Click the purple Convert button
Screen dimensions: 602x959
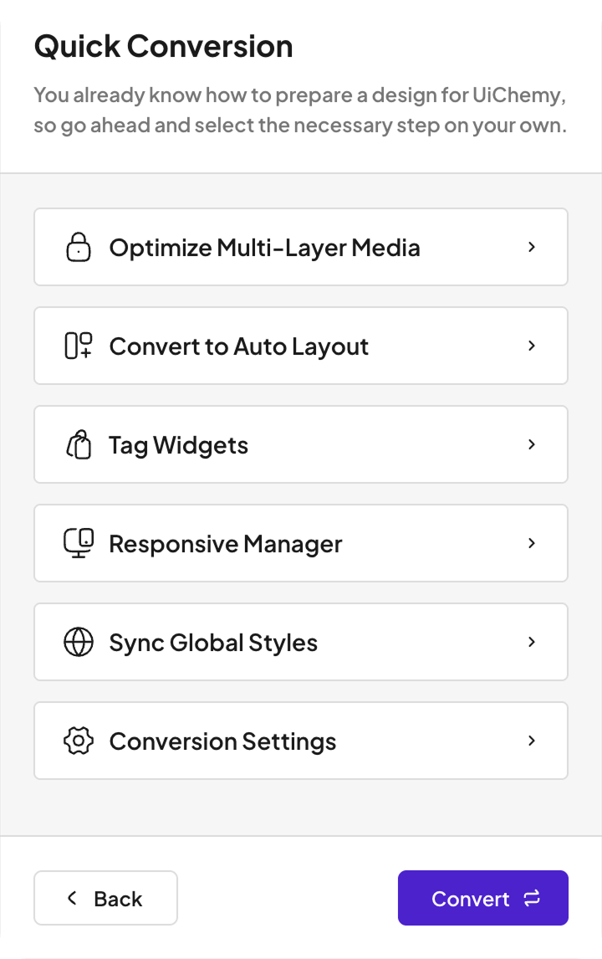tap(482, 898)
